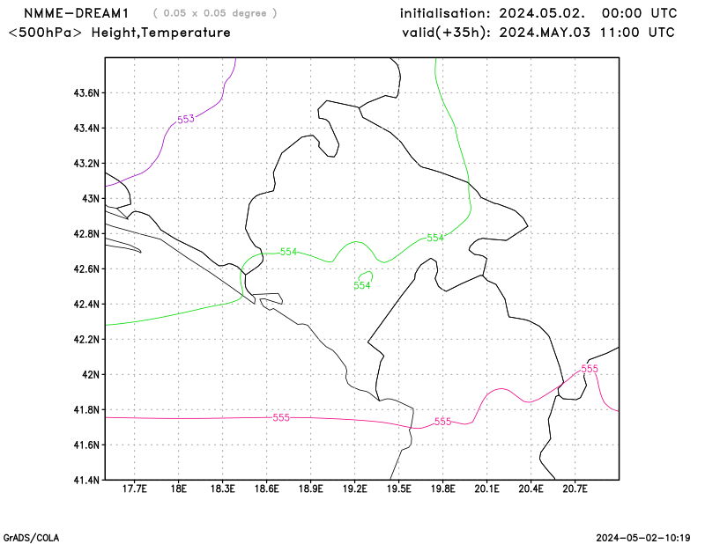The width and height of the screenshot is (705, 544).
Task: Click the valid(+35h) 2024.MAY.03 11:00 UTC line
Action: (538, 33)
